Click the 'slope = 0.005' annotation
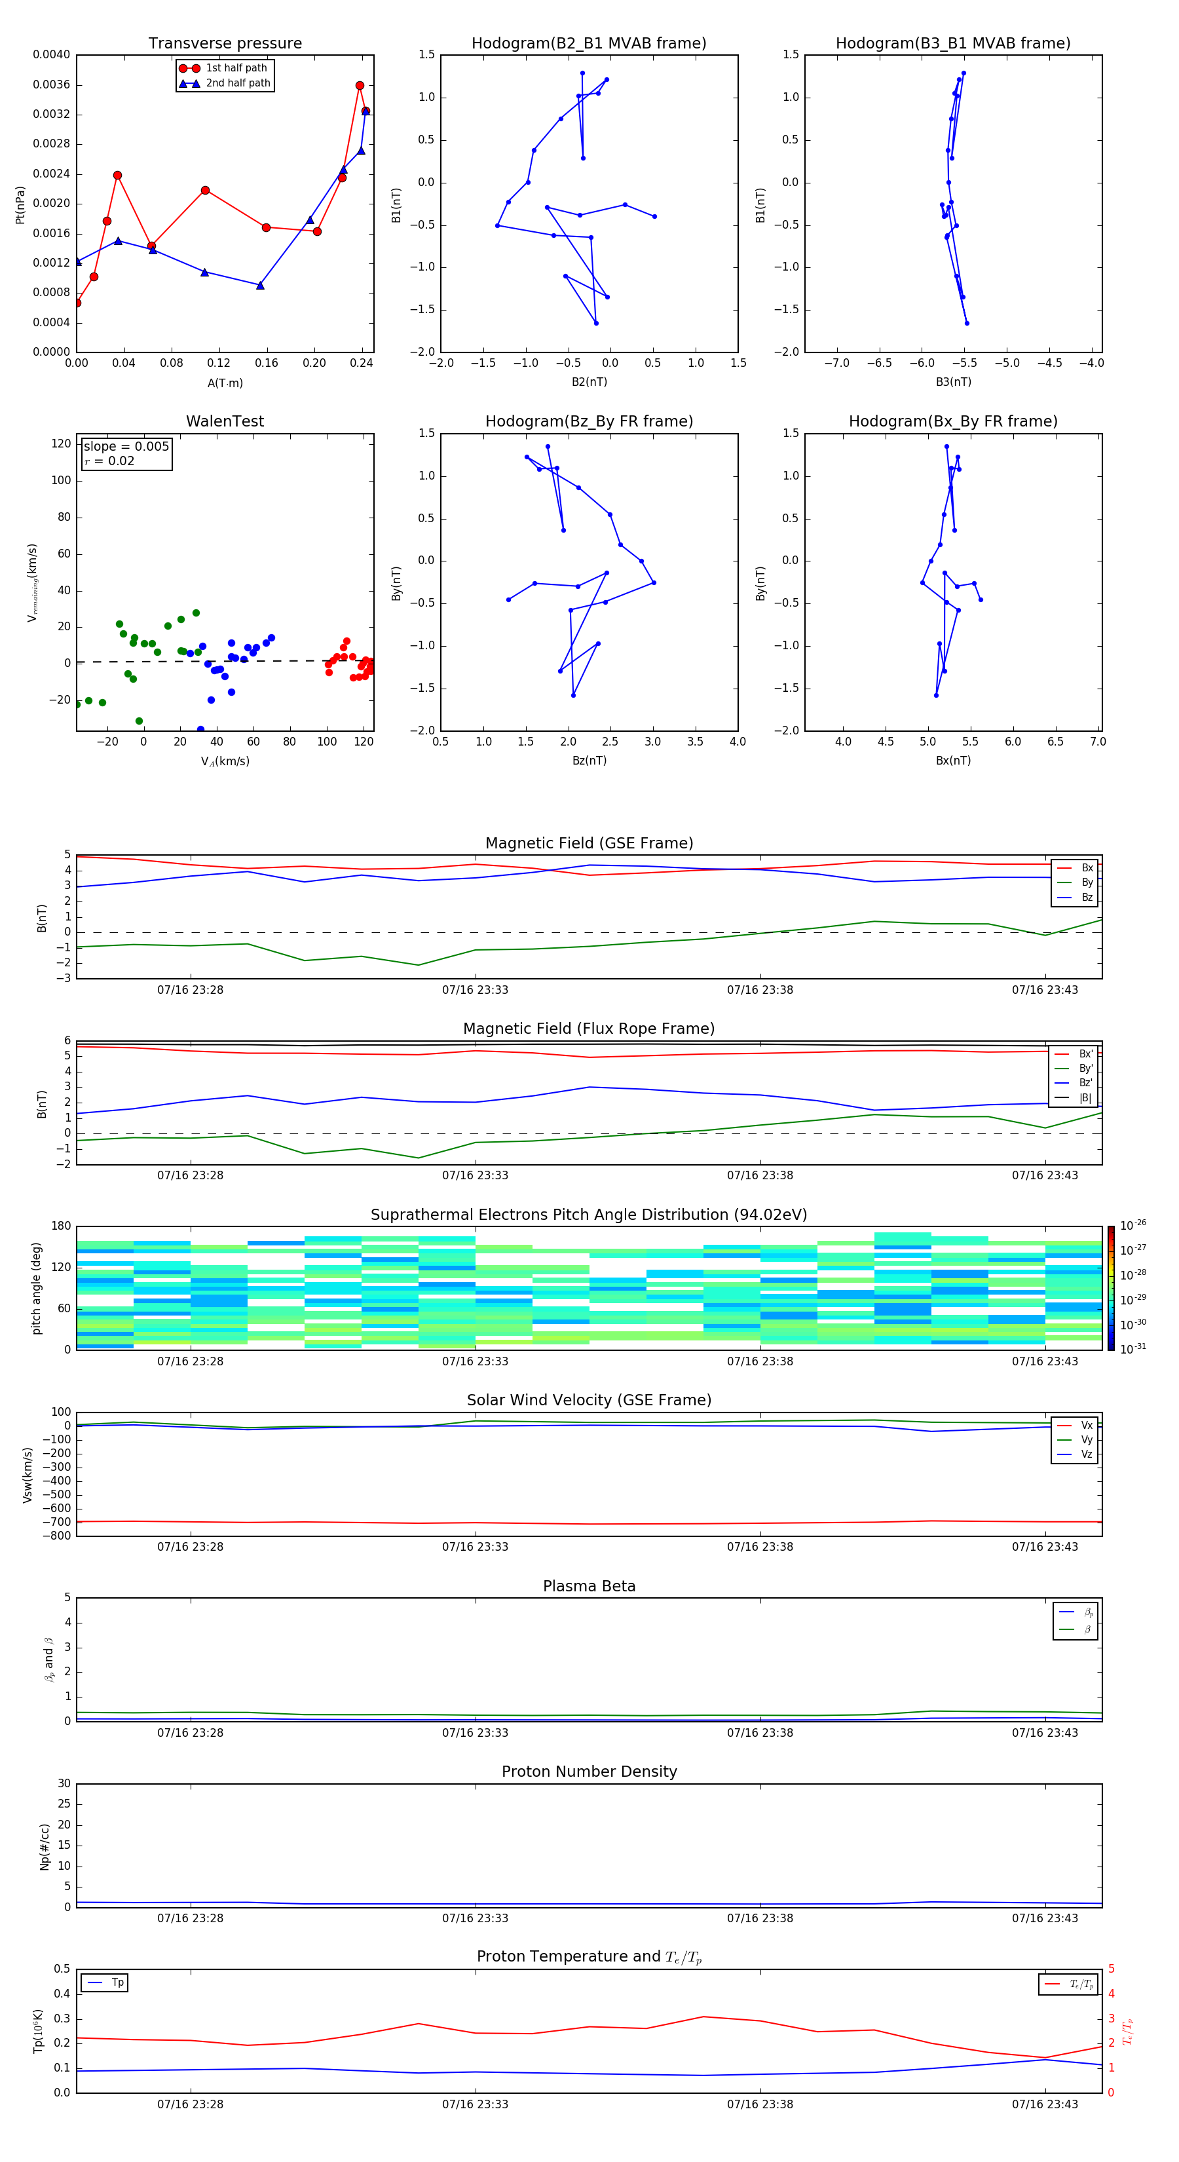Viewport: 1179px width, 2162px height. click(x=126, y=447)
